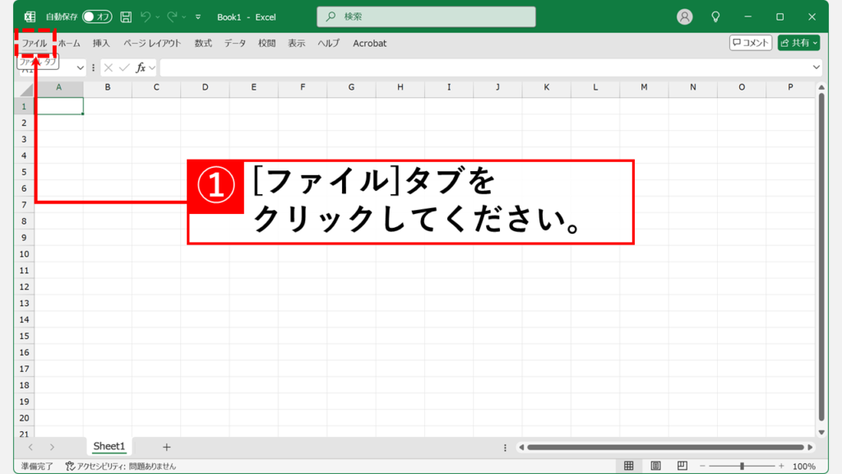
Task: Click the Save icon in title bar
Action: tap(126, 17)
